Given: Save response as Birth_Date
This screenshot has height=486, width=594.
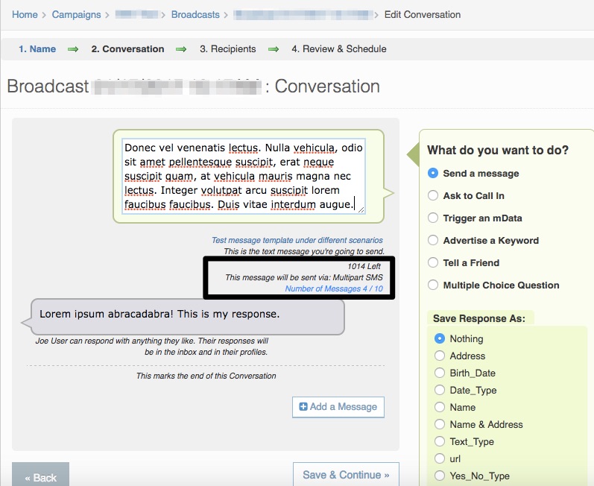Looking at the screenshot, I should tap(440, 373).
